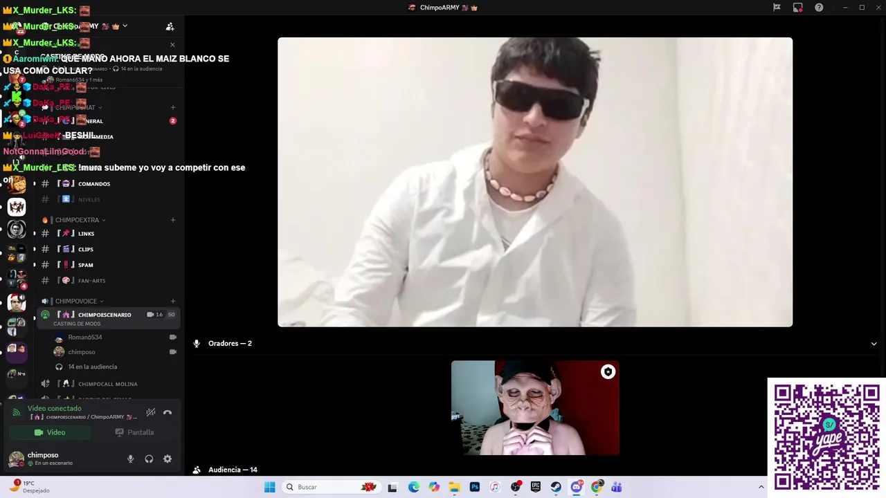Open user settings gear
This screenshot has width=886, height=498.
168,459
